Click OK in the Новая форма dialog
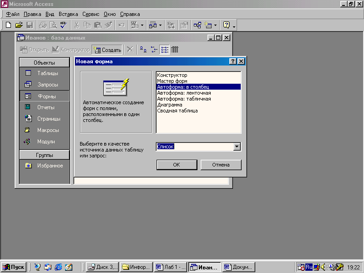The image size is (364, 273). coord(177,165)
